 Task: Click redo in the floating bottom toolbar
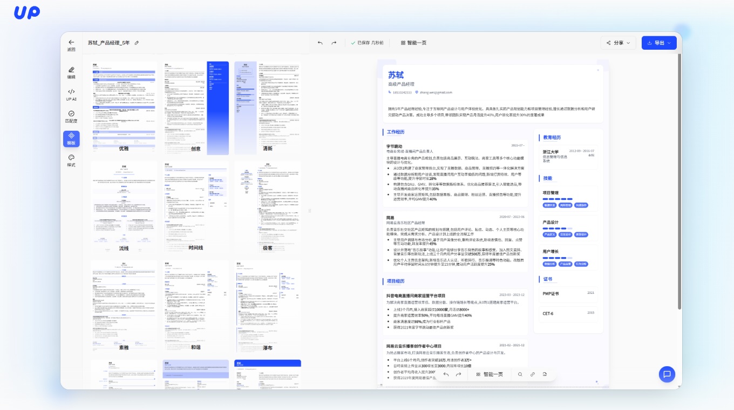458,374
